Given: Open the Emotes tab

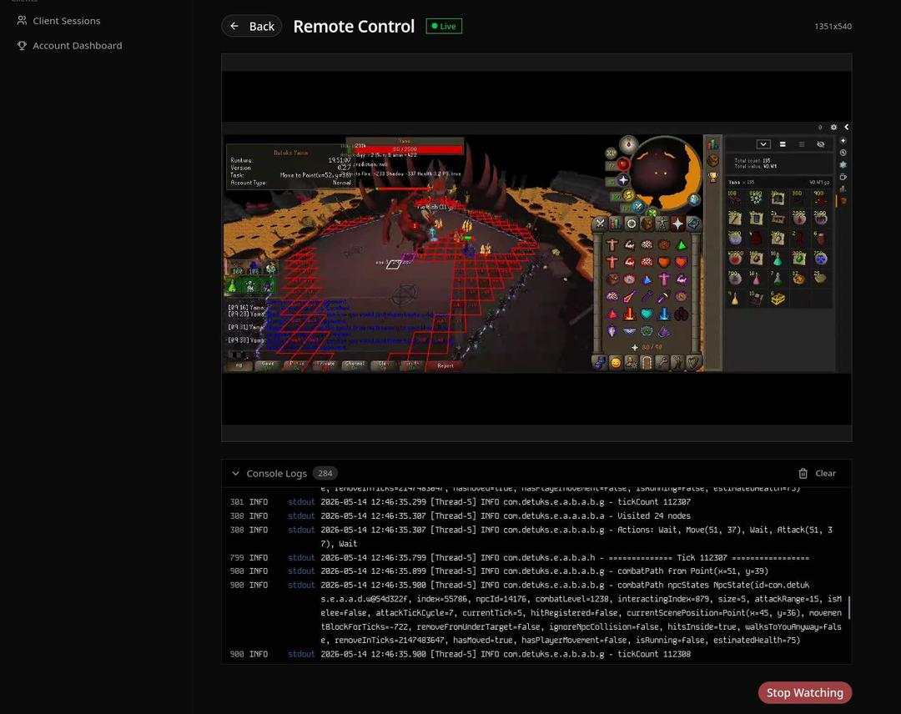Looking at the screenshot, I should pyautogui.click(x=677, y=363).
